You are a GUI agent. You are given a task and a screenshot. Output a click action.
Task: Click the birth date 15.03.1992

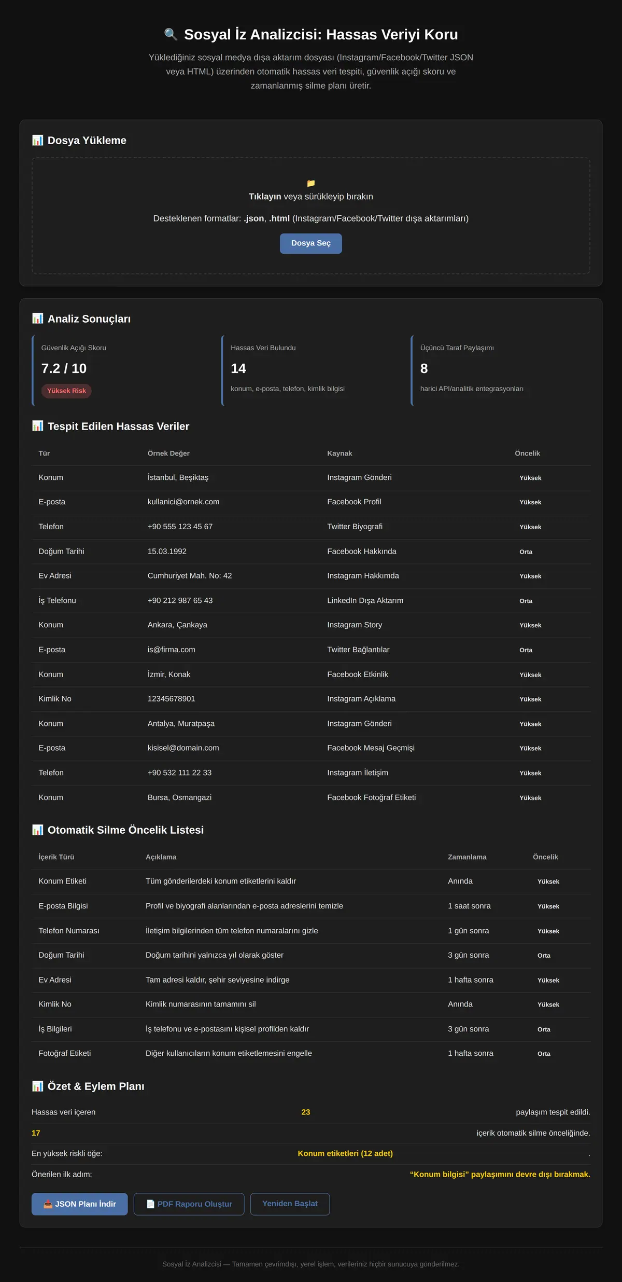tap(167, 552)
